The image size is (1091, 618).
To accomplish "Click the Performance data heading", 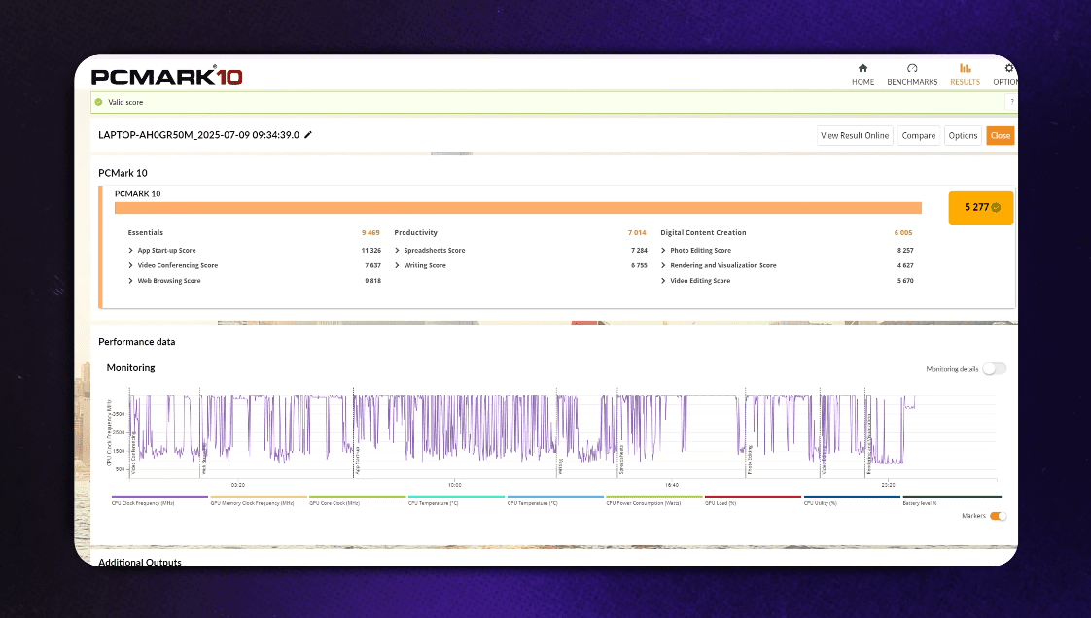I will coord(136,342).
